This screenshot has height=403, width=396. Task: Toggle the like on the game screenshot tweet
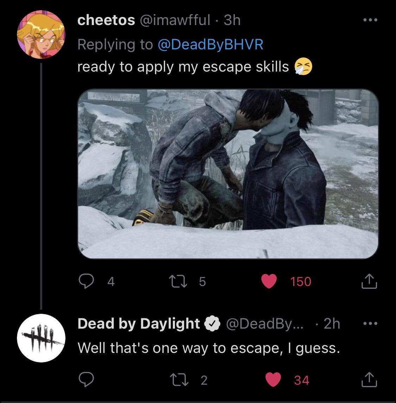point(269,281)
